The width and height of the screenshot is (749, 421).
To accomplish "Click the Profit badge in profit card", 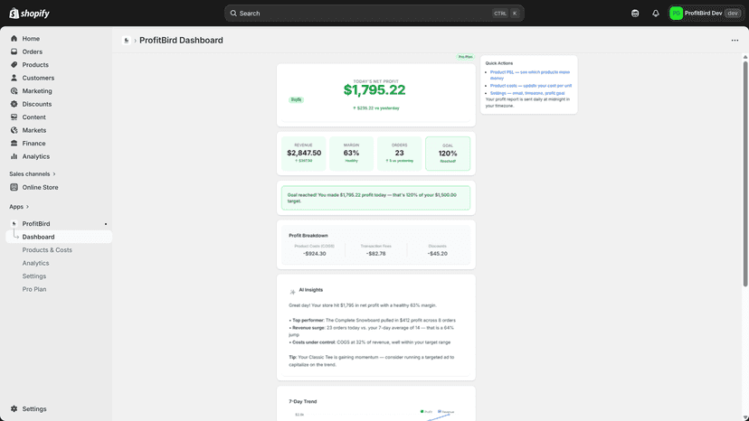I will pyautogui.click(x=296, y=99).
